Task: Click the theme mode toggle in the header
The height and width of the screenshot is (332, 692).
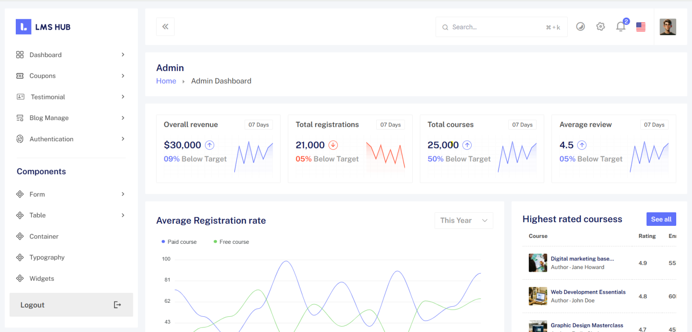Action: click(x=580, y=27)
